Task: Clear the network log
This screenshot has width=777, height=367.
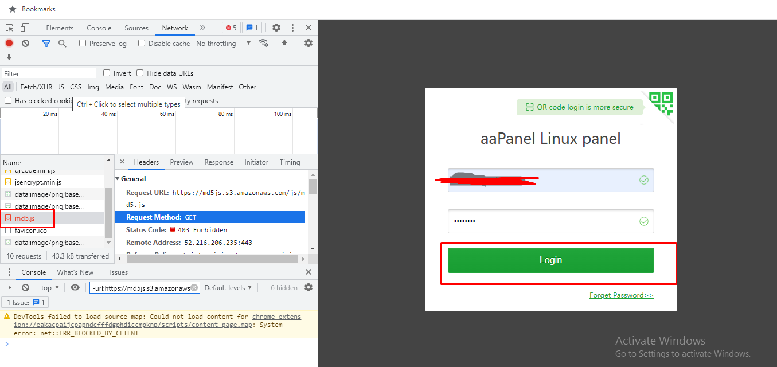Action: [25, 43]
